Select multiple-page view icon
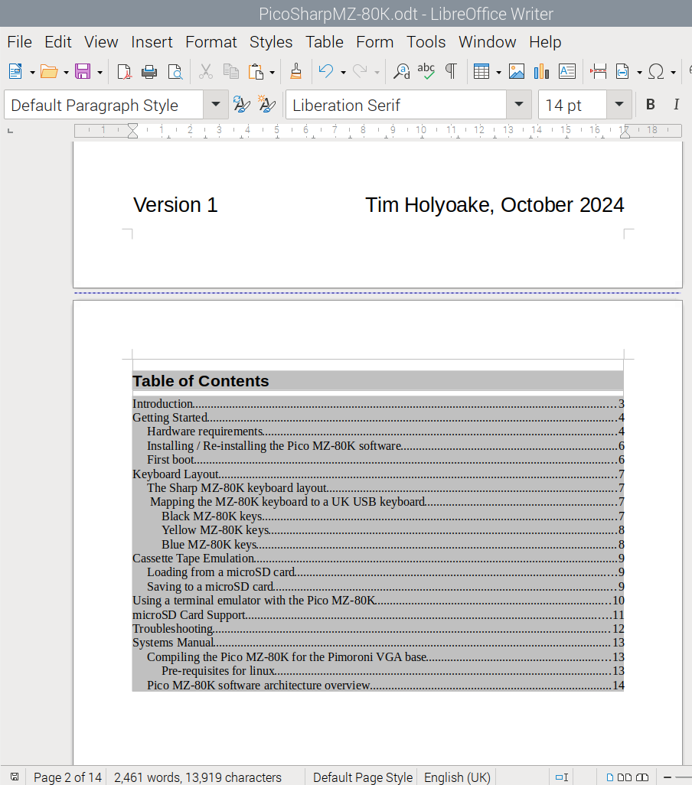 (x=624, y=777)
